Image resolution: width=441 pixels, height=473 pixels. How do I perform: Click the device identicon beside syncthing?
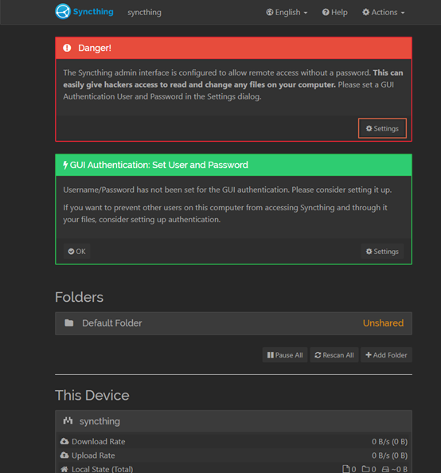click(68, 420)
